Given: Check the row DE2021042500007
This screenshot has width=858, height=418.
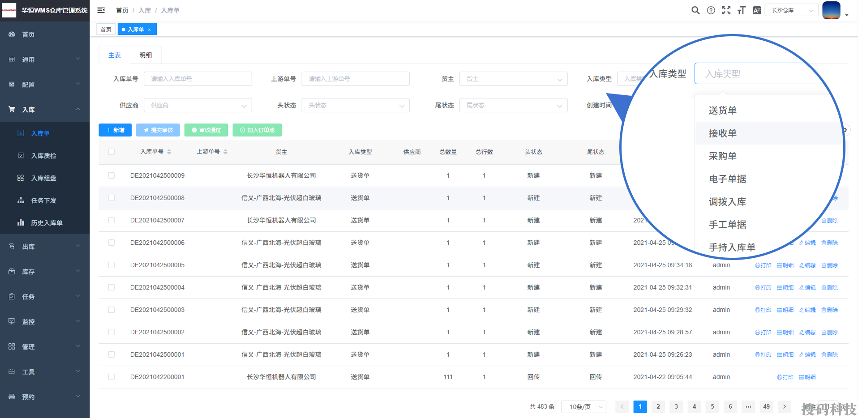Looking at the screenshot, I should point(112,220).
